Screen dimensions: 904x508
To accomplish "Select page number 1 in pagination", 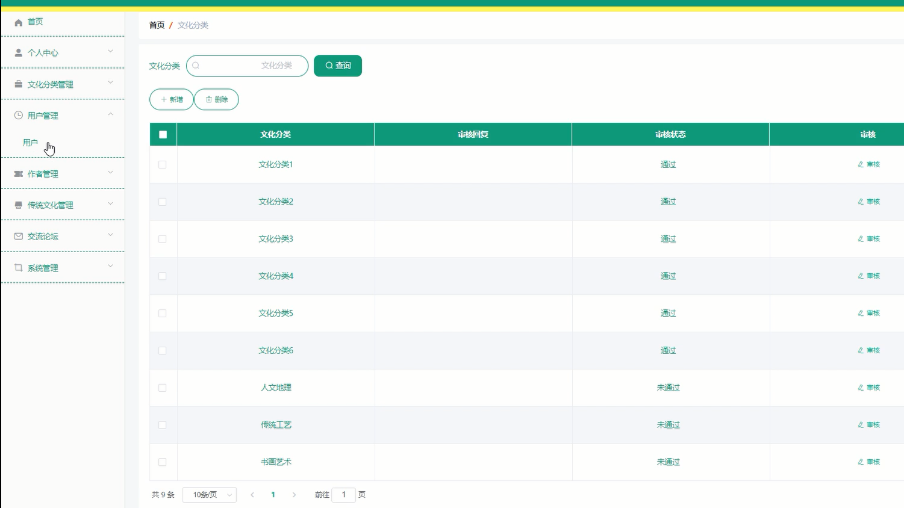I will pyautogui.click(x=273, y=495).
